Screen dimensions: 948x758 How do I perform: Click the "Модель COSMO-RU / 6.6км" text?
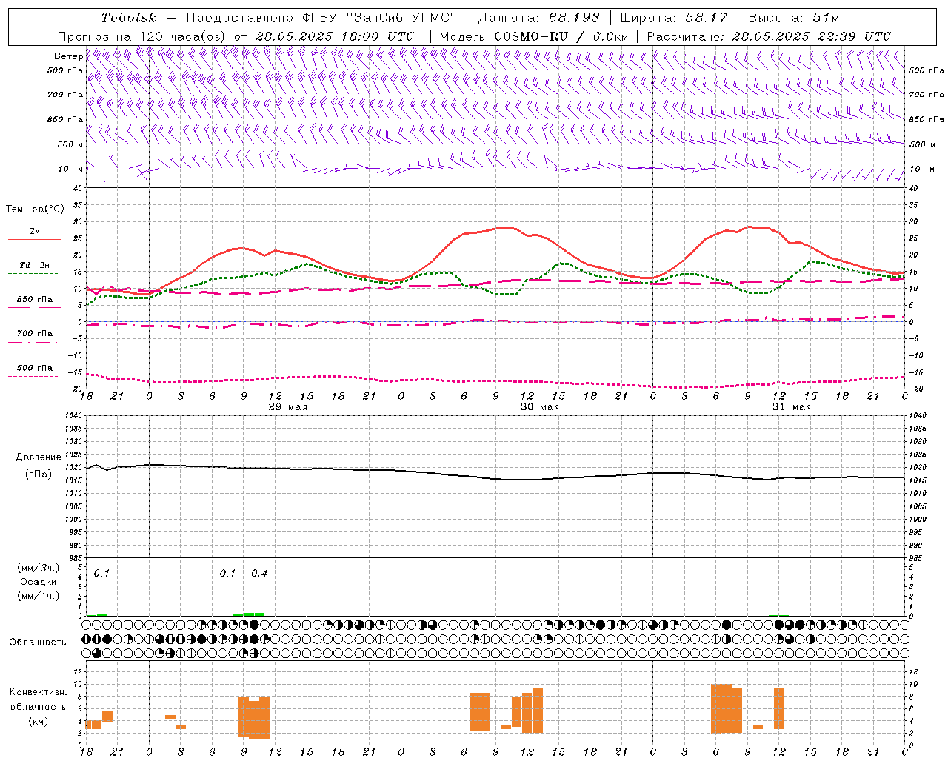point(533,36)
